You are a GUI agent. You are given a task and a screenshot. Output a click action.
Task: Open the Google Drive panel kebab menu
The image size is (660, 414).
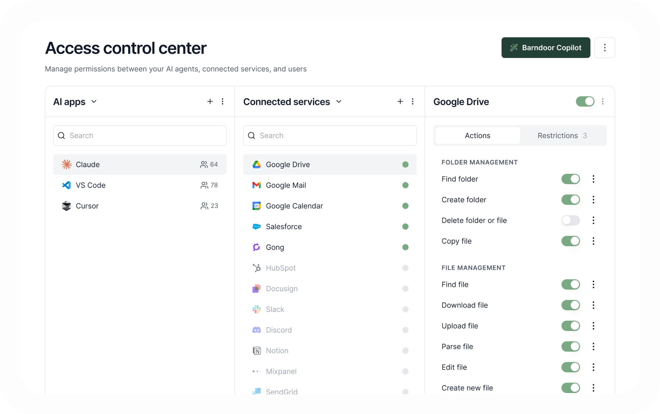(x=603, y=101)
